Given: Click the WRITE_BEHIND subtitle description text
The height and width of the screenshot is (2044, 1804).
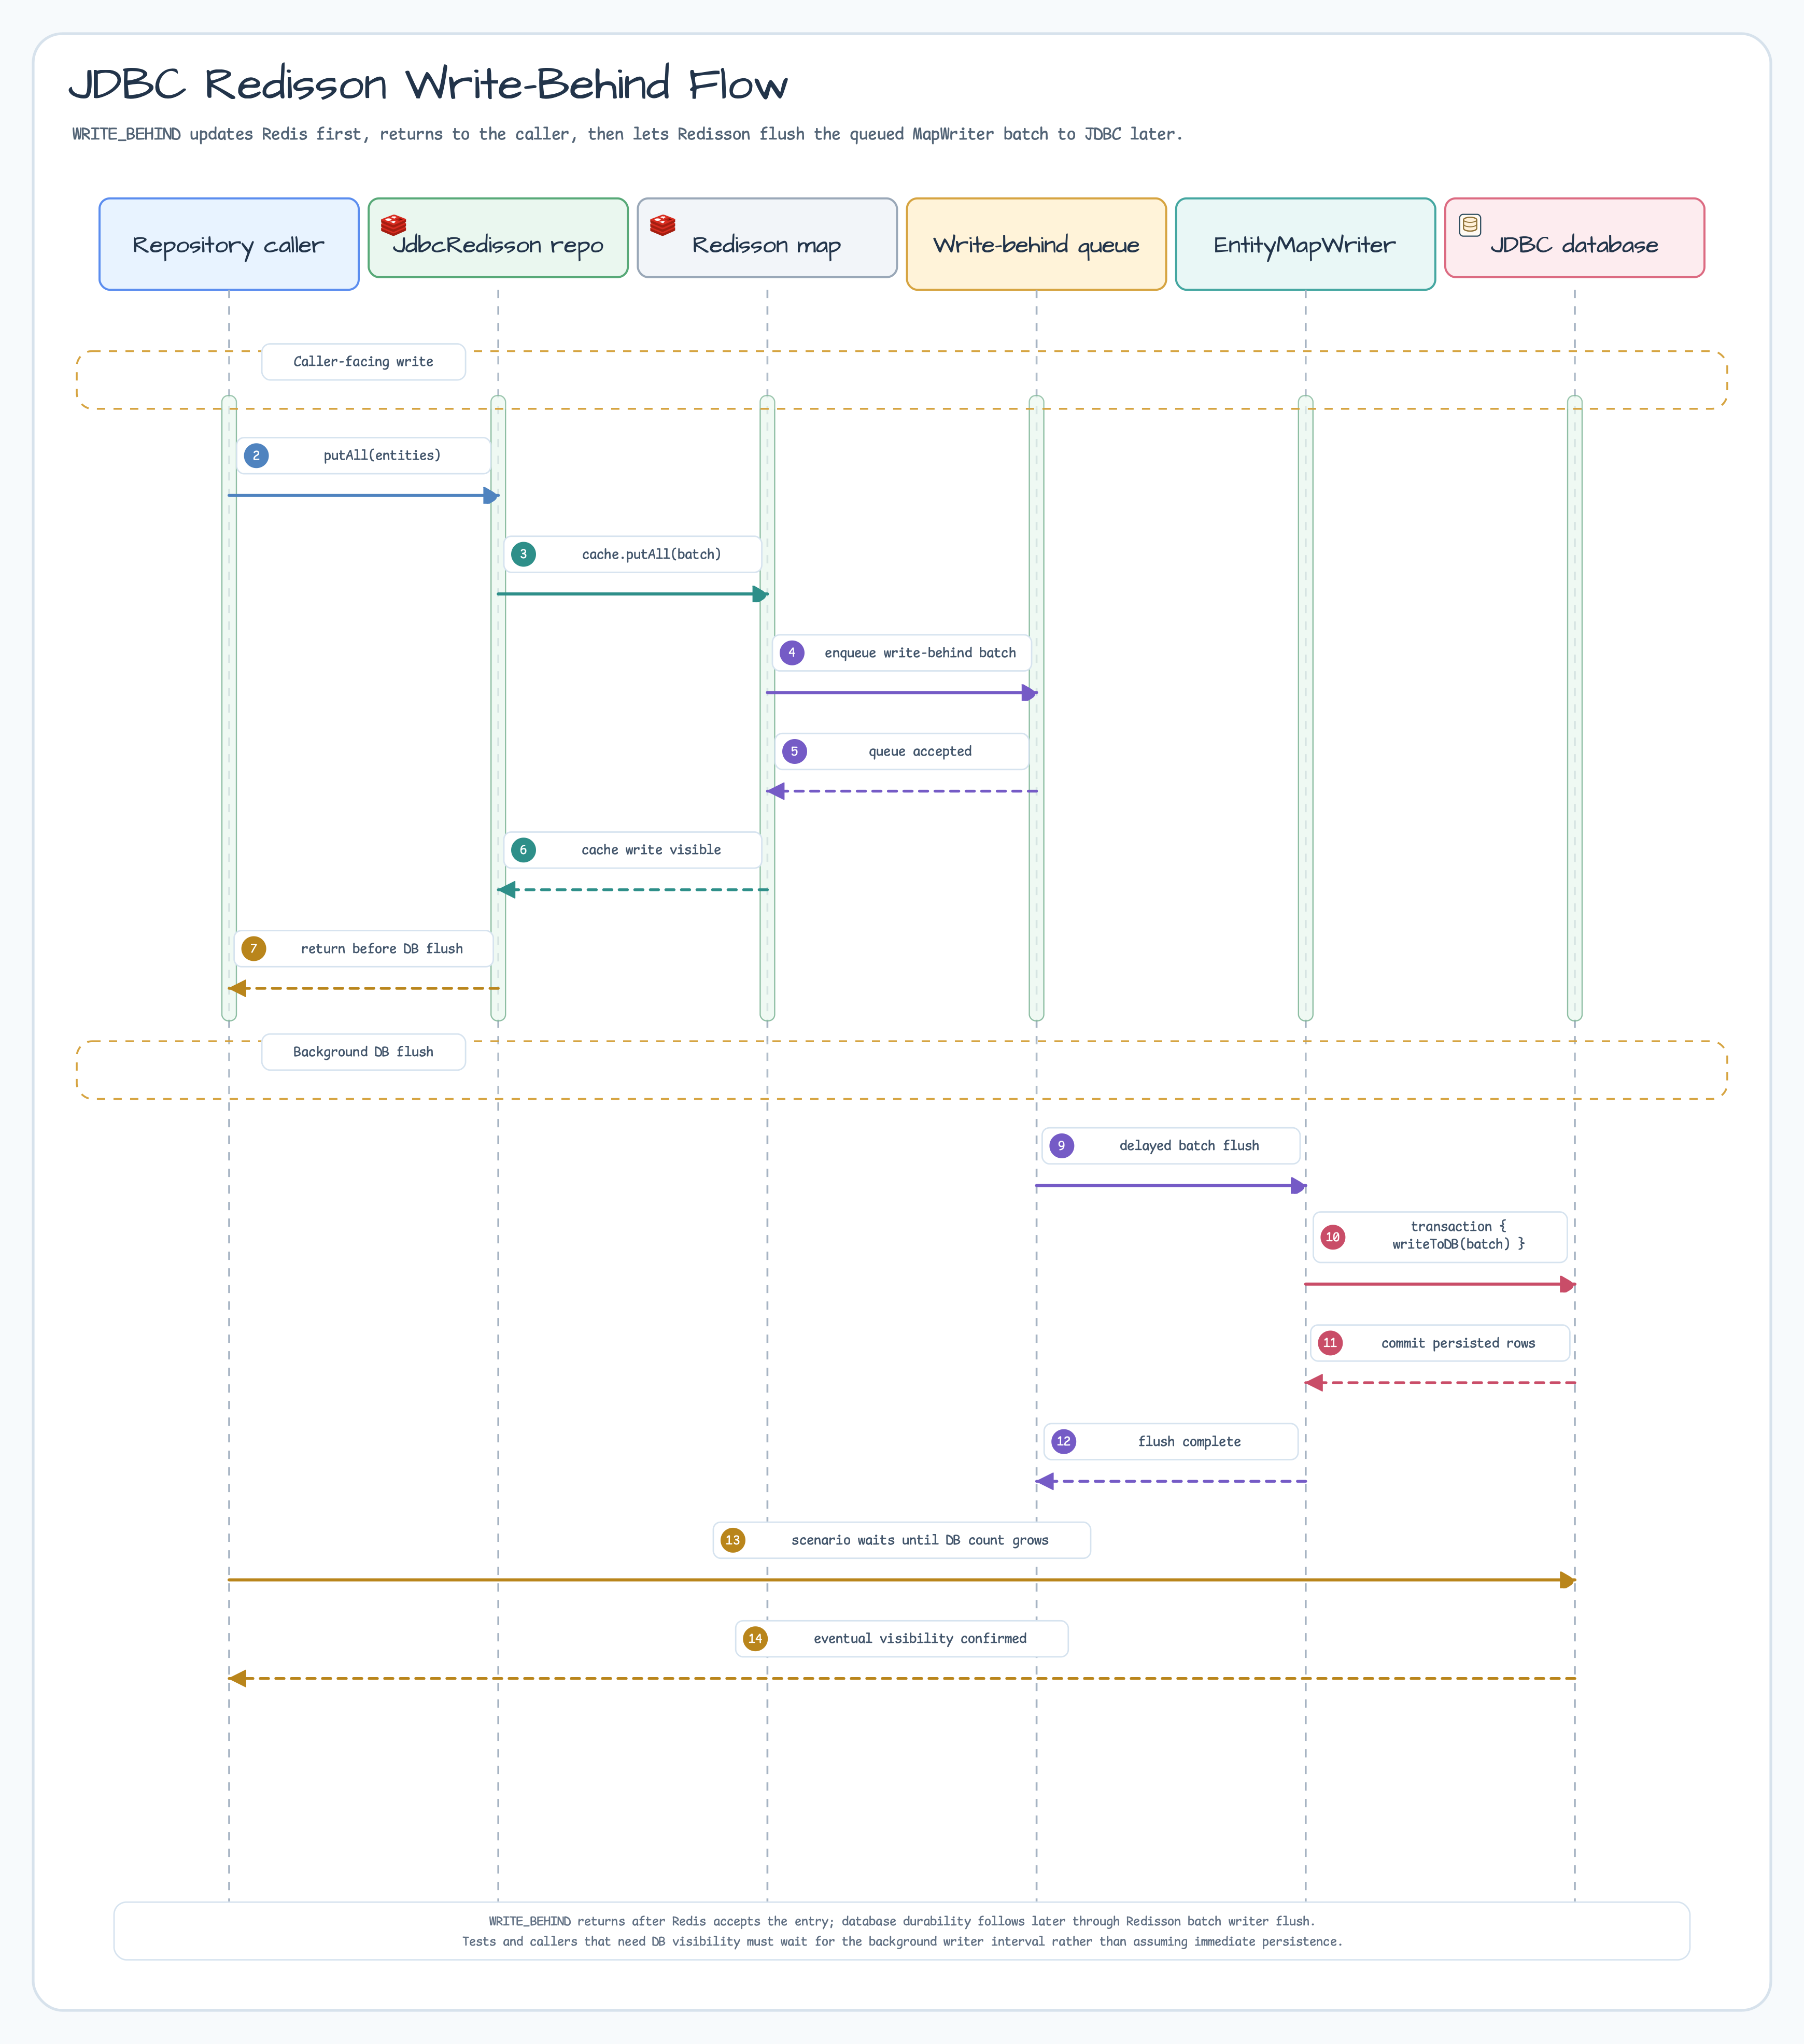Looking at the screenshot, I should 627,134.
